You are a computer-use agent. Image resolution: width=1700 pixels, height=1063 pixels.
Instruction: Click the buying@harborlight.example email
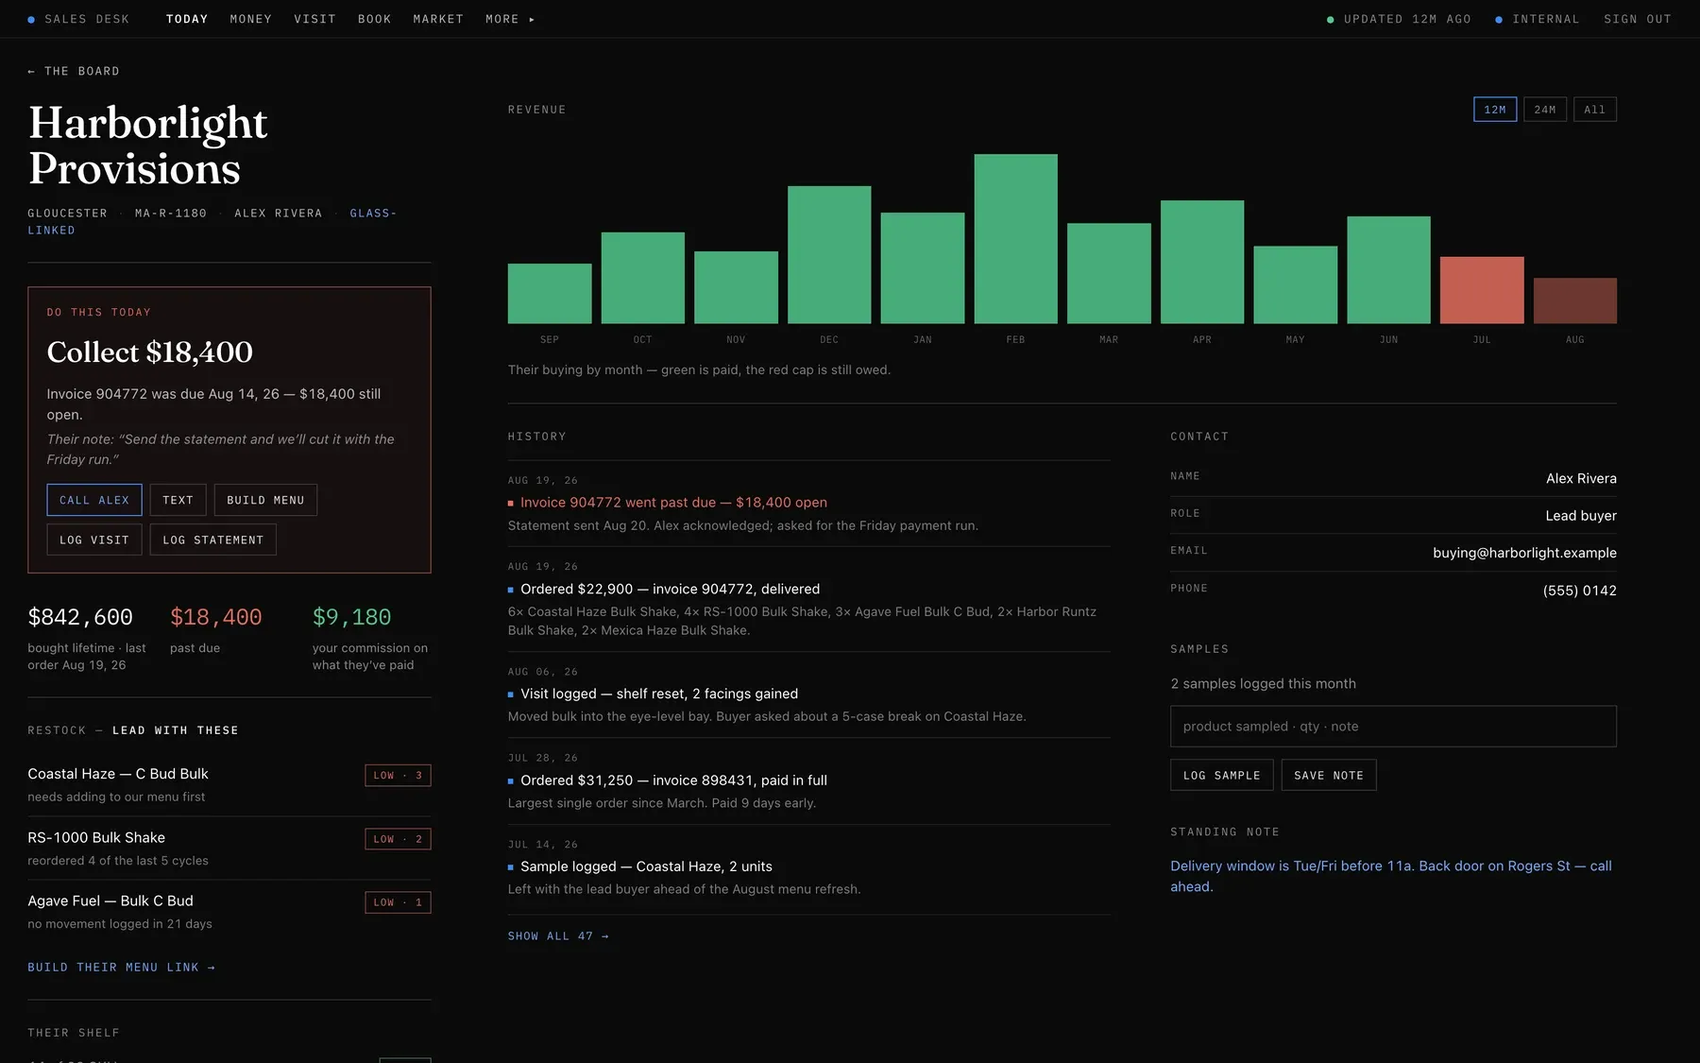[x=1524, y=553]
